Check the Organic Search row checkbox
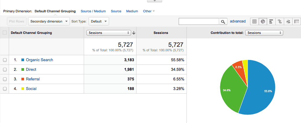This screenshot has width=301, height=123. pyautogui.click(x=5, y=60)
